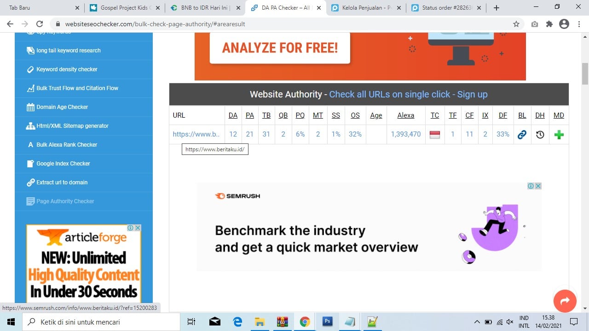
Task: Switch to the Kelola Penjualan tab
Action: pos(364,8)
